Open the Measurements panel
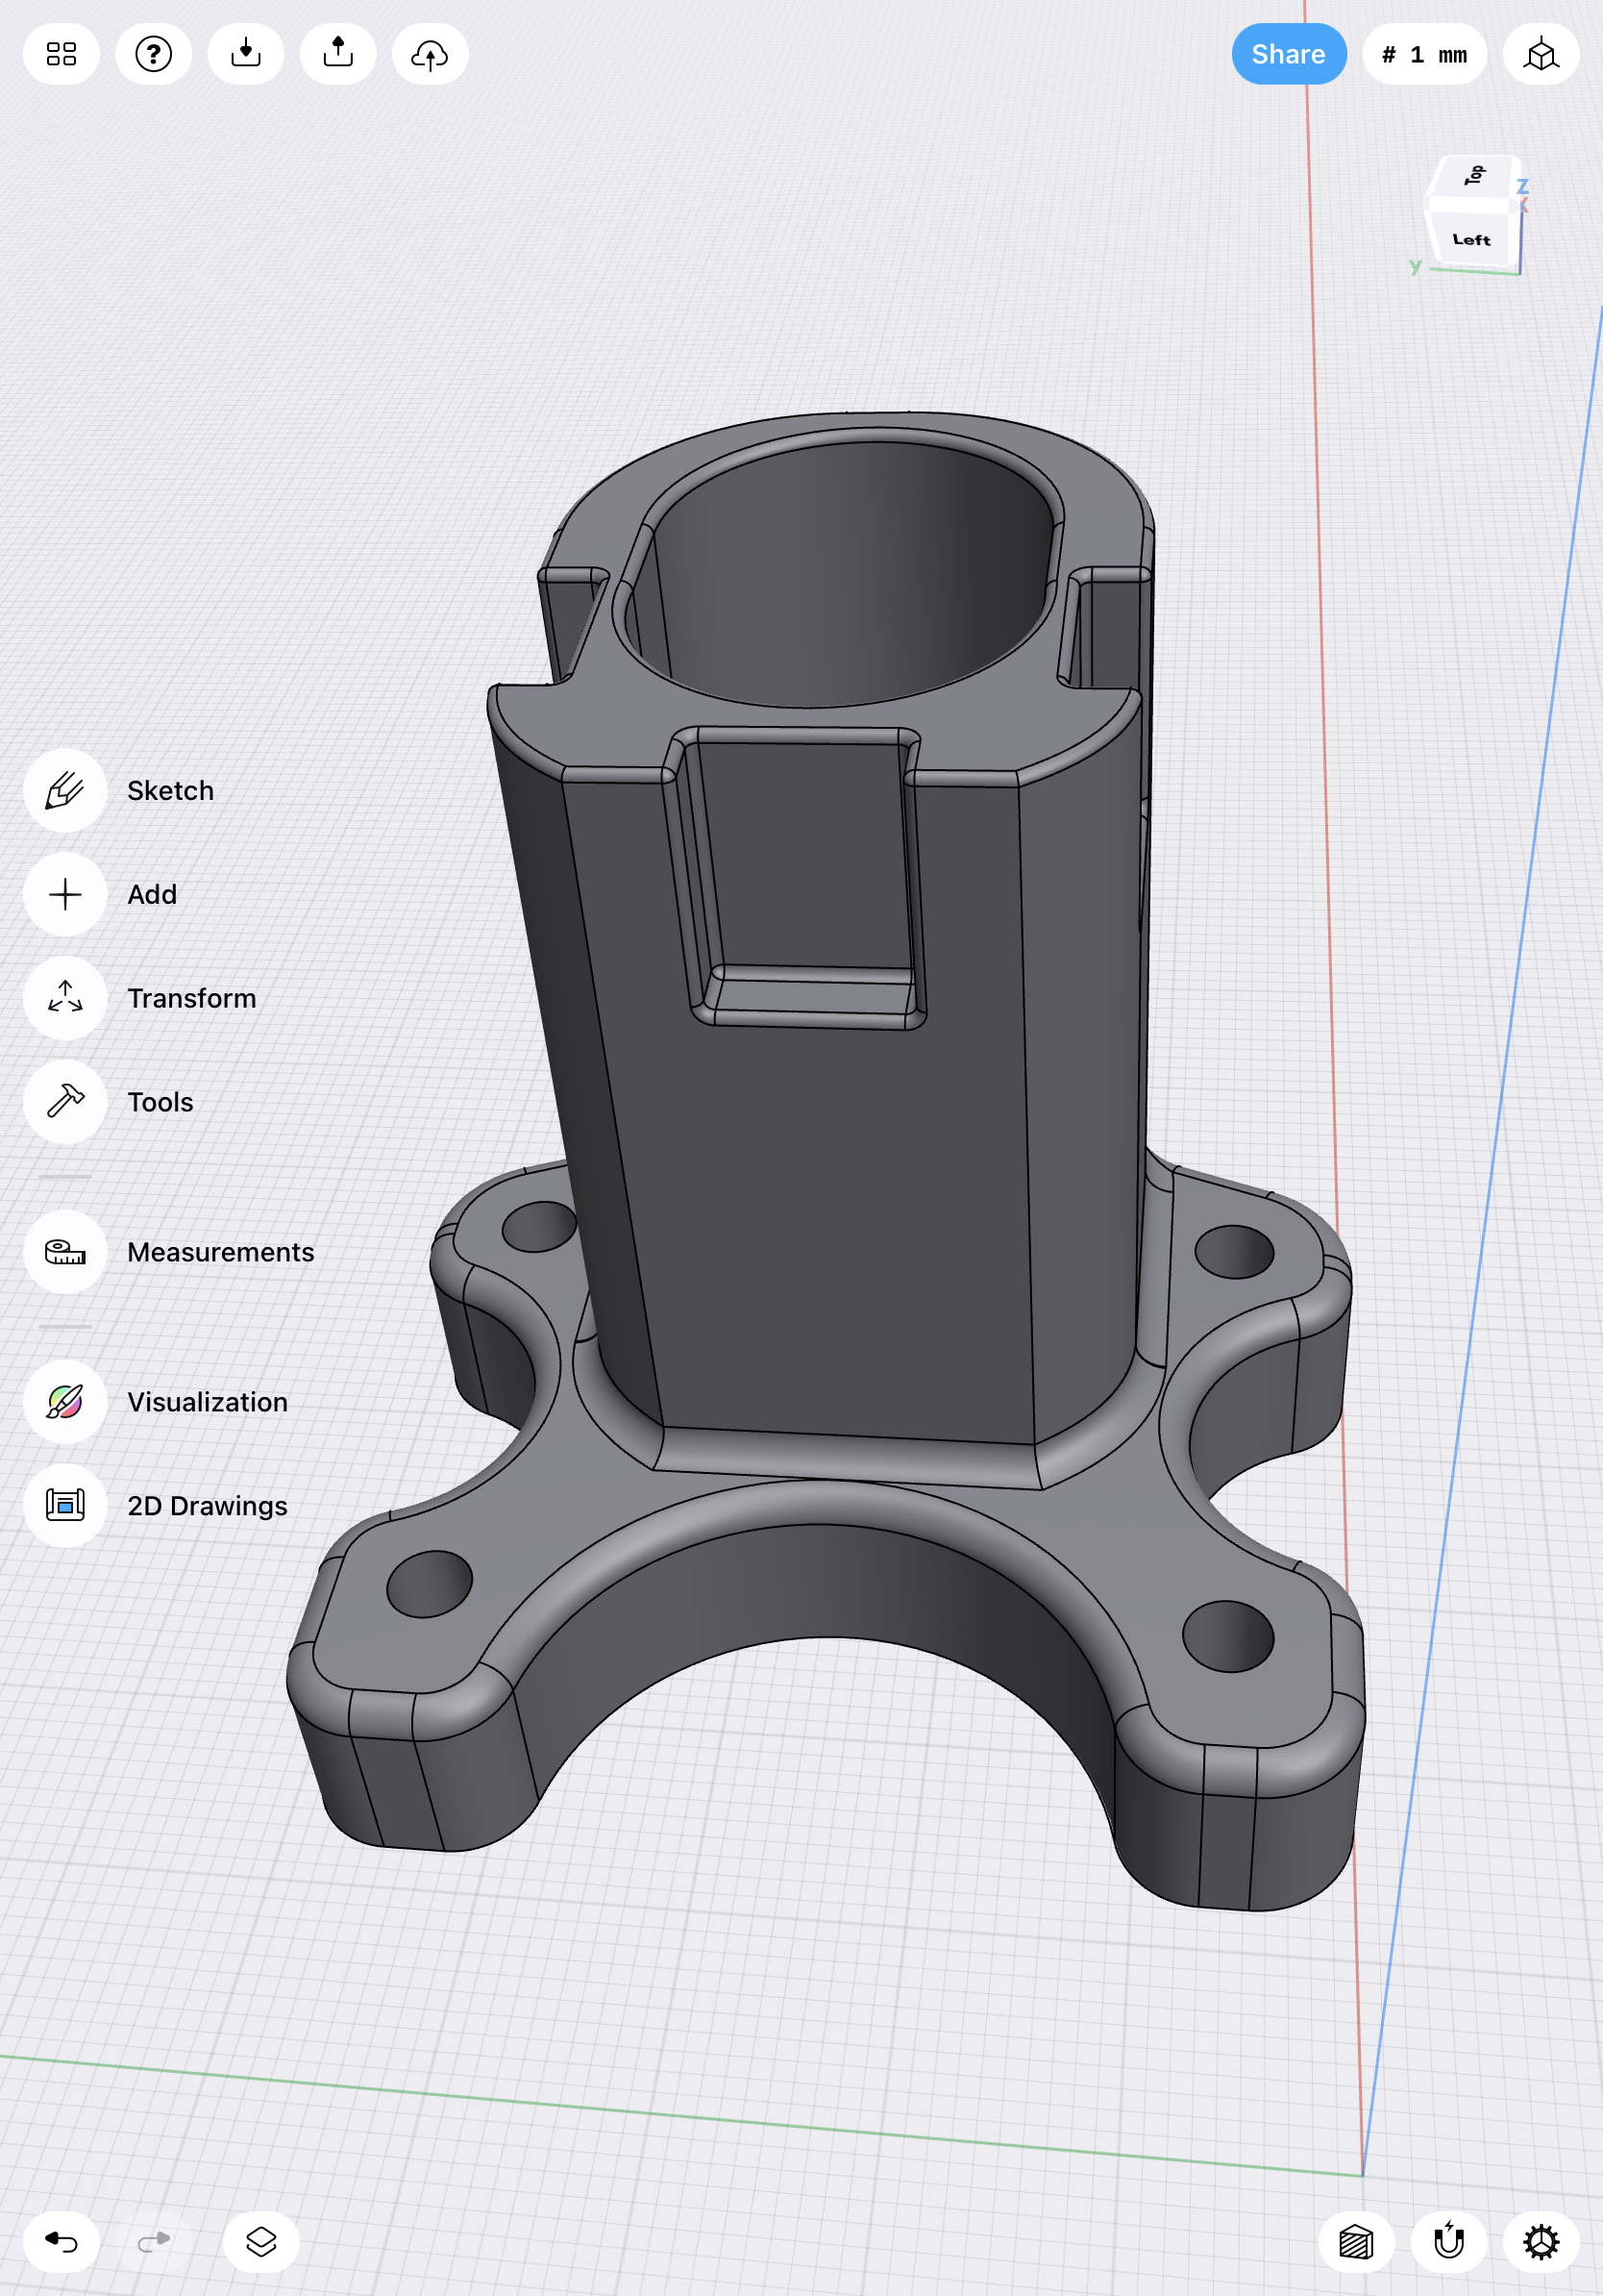 (64, 1252)
